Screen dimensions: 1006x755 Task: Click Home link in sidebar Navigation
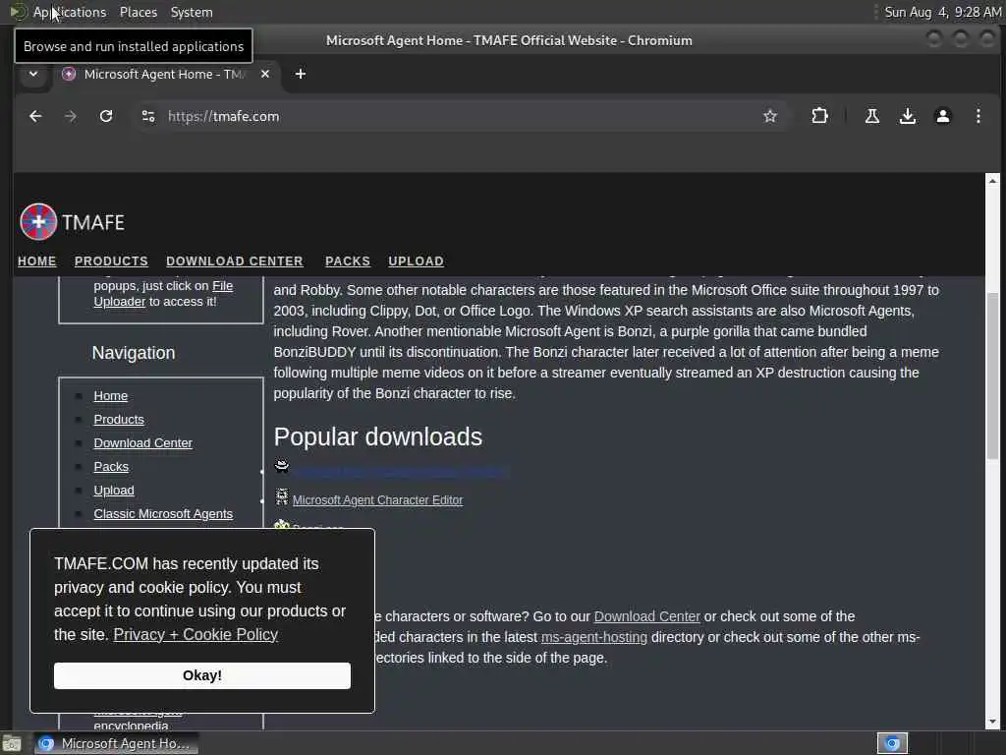coord(110,396)
